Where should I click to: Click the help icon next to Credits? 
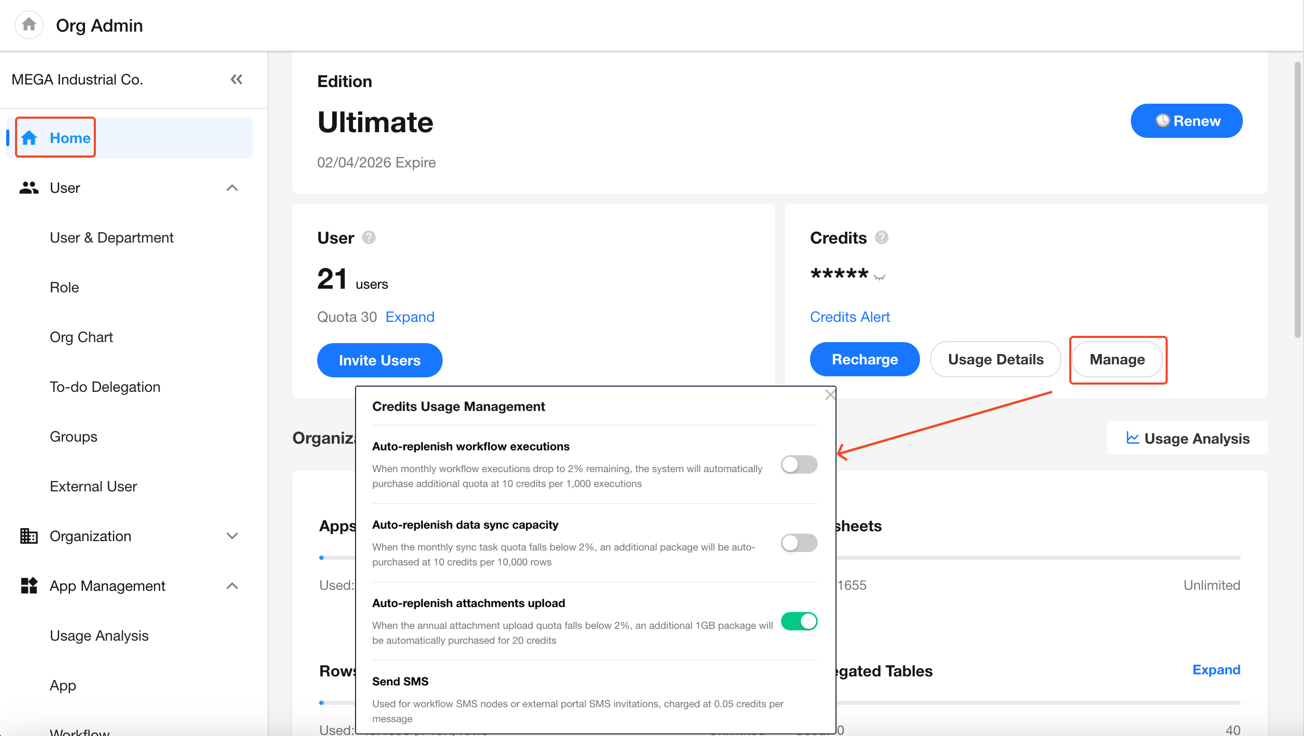[881, 237]
